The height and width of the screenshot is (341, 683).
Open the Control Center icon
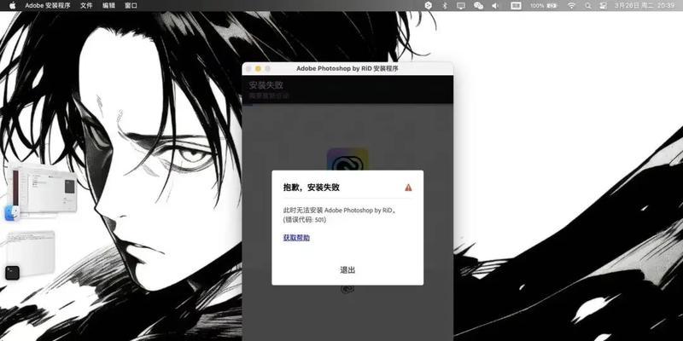click(604, 6)
